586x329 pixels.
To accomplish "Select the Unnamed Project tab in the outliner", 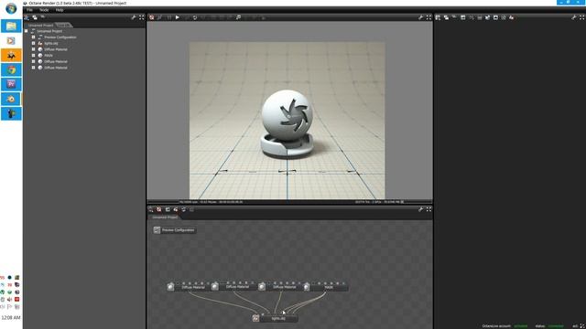I will click(40, 26).
